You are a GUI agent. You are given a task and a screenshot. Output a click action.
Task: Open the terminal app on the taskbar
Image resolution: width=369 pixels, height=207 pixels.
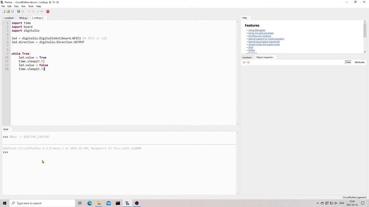click(x=118, y=203)
